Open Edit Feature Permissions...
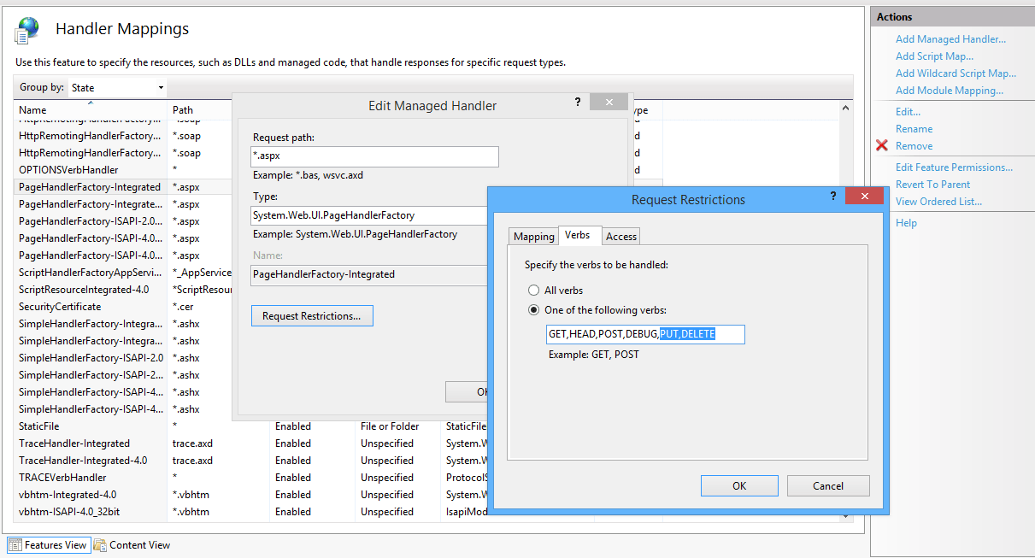 pos(954,167)
